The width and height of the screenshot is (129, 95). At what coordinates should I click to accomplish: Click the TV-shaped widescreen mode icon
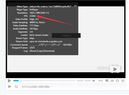[117, 81]
